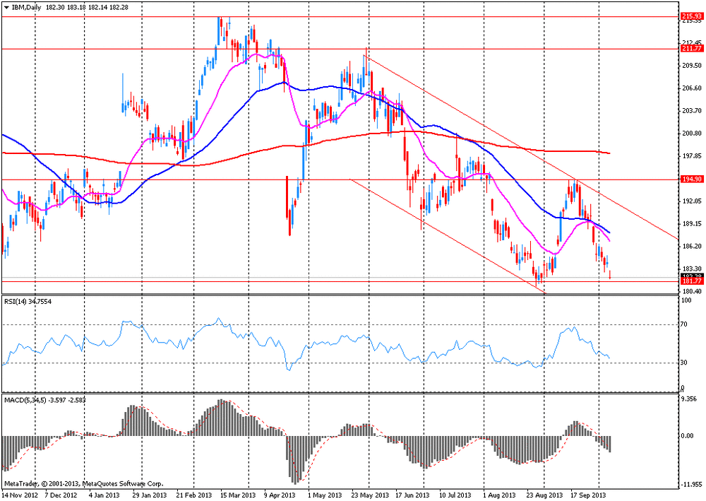Select the RSI(14) 34.7554 indicator label
The height and width of the screenshot is (501, 706).
click(28, 302)
